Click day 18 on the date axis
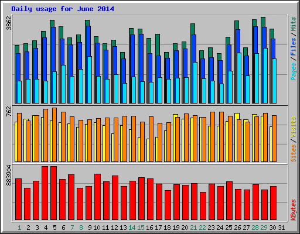Image resolution: width=300 pixels, height=234 pixels. tap(167, 228)
